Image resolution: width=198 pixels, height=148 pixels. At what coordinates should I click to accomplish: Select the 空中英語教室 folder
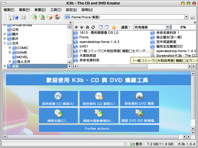coord(164,42)
